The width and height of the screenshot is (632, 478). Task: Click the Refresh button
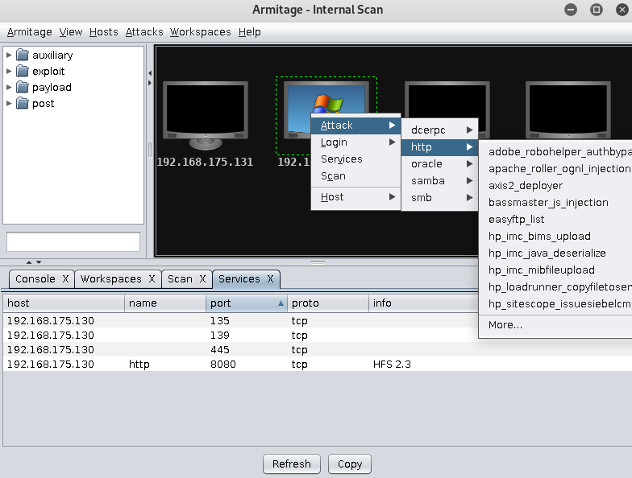click(x=292, y=464)
